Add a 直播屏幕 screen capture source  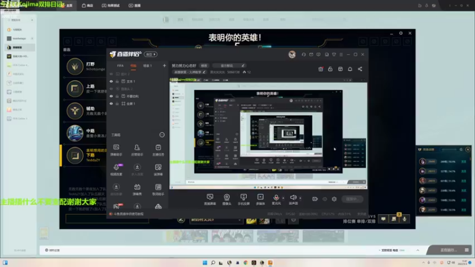coord(210,199)
